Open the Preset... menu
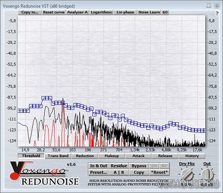Screen dimensions: 223x193 click(99, 172)
